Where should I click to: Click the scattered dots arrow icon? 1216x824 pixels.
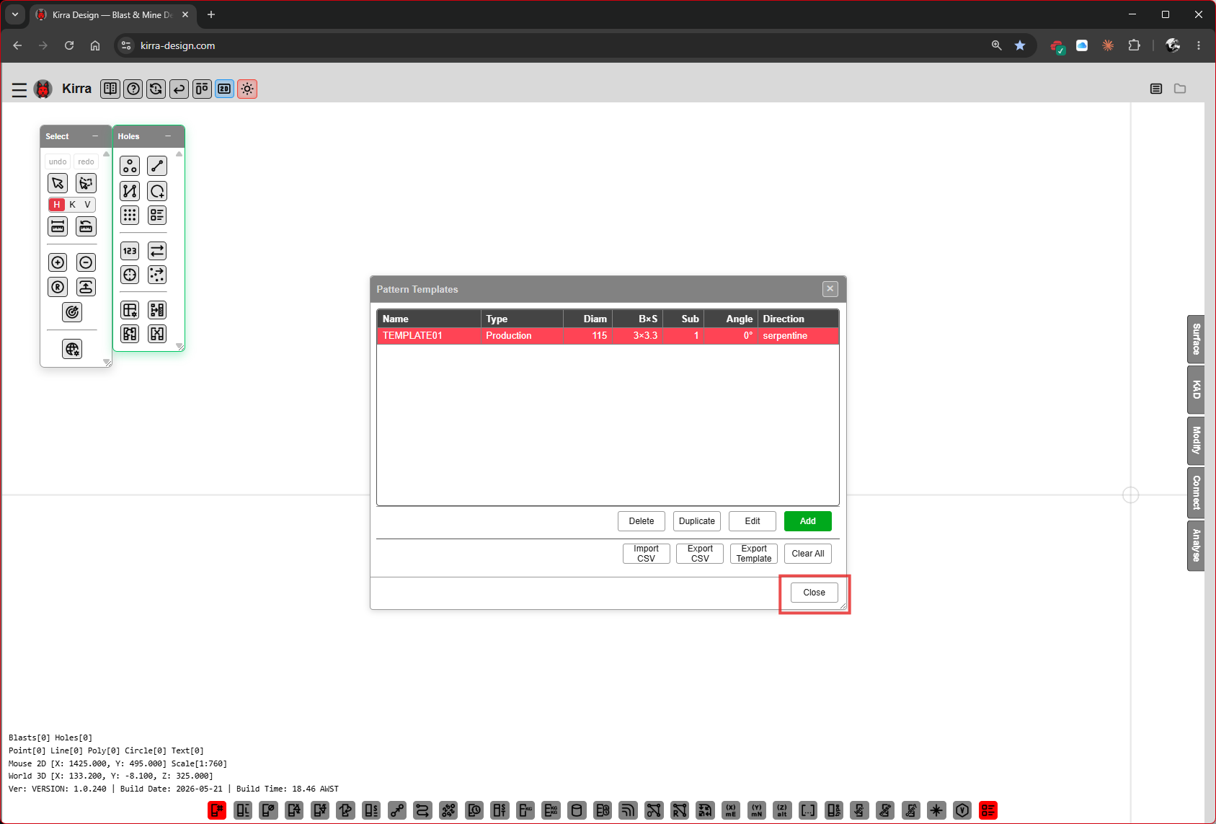[157, 275]
